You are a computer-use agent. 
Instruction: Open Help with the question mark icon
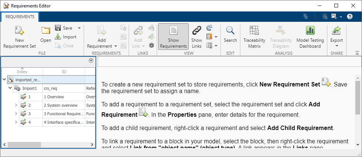tap(350, 16)
